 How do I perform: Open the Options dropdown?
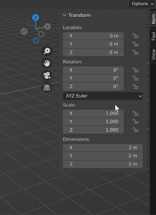[x=142, y=4]
